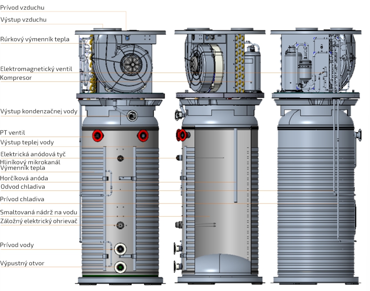Click the 'Prívod vody' label

(17, 245)
